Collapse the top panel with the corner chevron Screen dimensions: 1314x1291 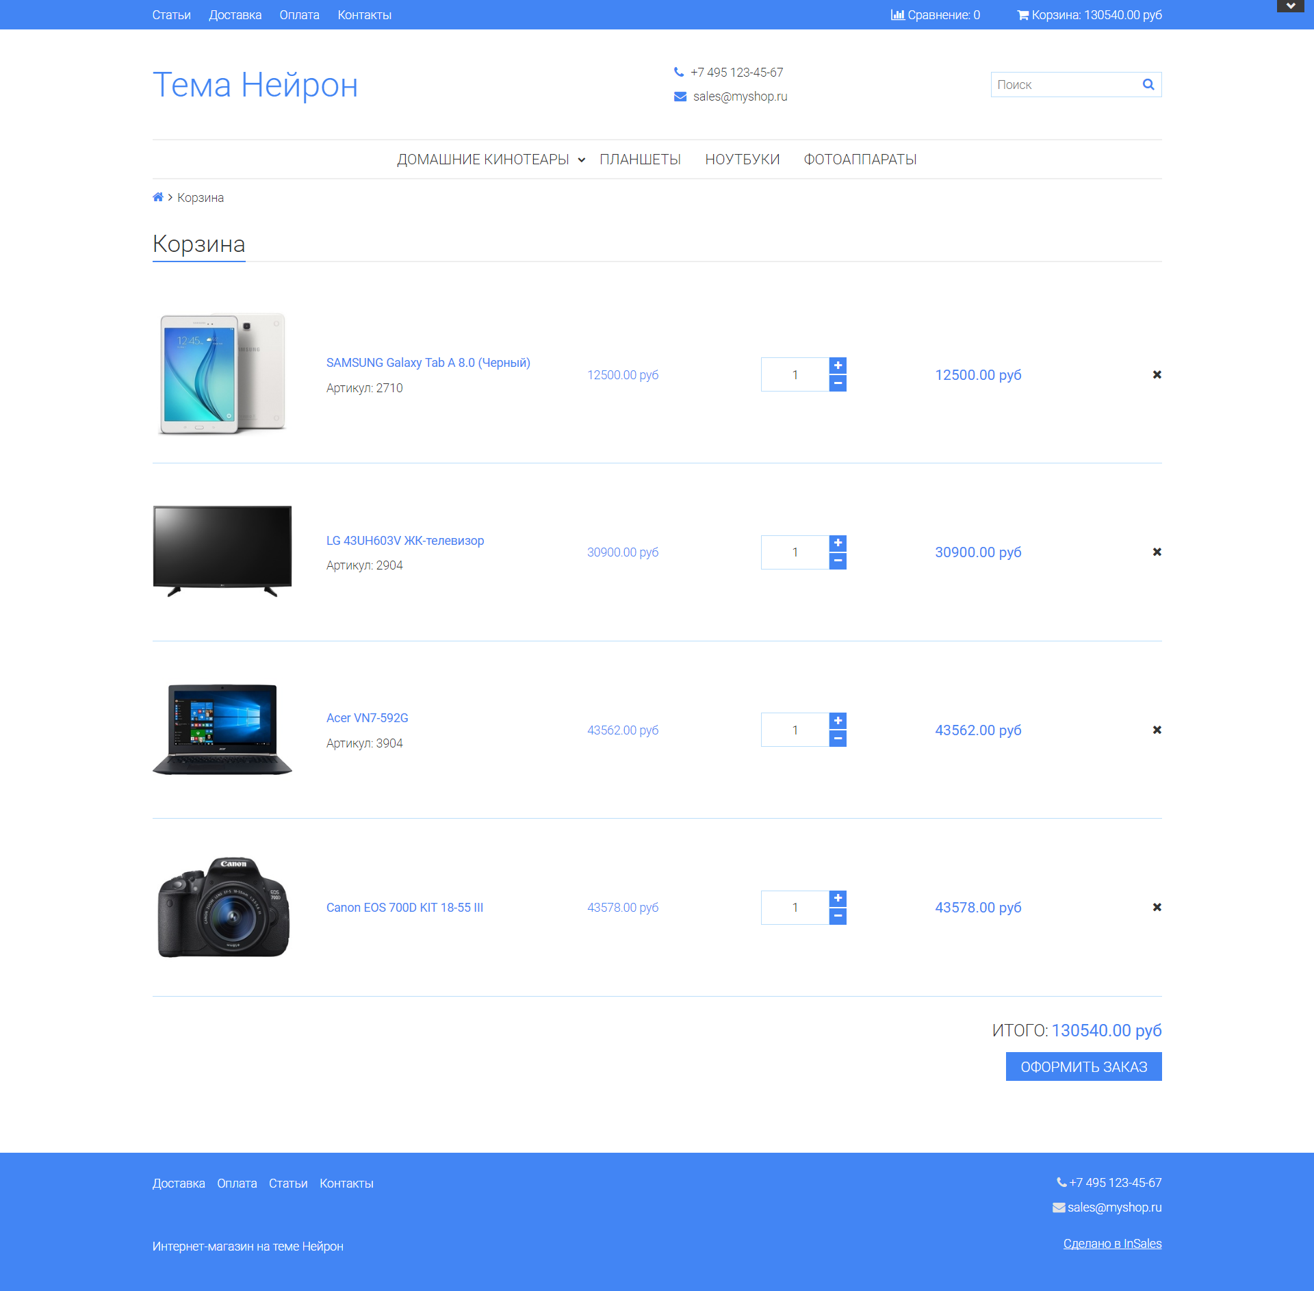[1290, 6]
